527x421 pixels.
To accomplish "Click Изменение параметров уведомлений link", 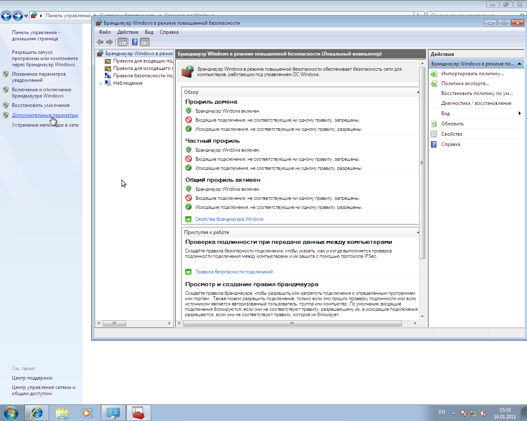I will [39, 77].
